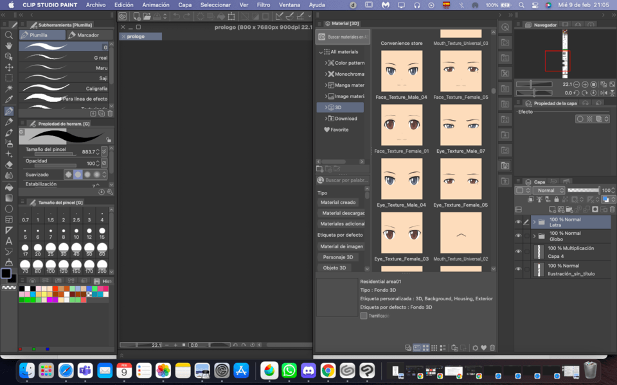Screen dimensions: 617x385
Task: Expand the Manga material folder
Action: point(326,85)
